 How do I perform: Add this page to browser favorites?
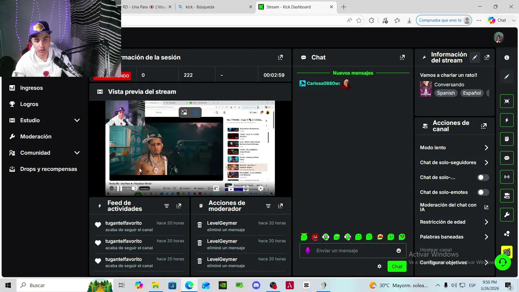[359, 20]
